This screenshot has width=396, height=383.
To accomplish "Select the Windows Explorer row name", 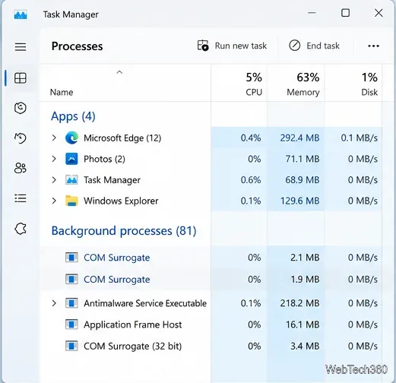I will coord(121,201).
